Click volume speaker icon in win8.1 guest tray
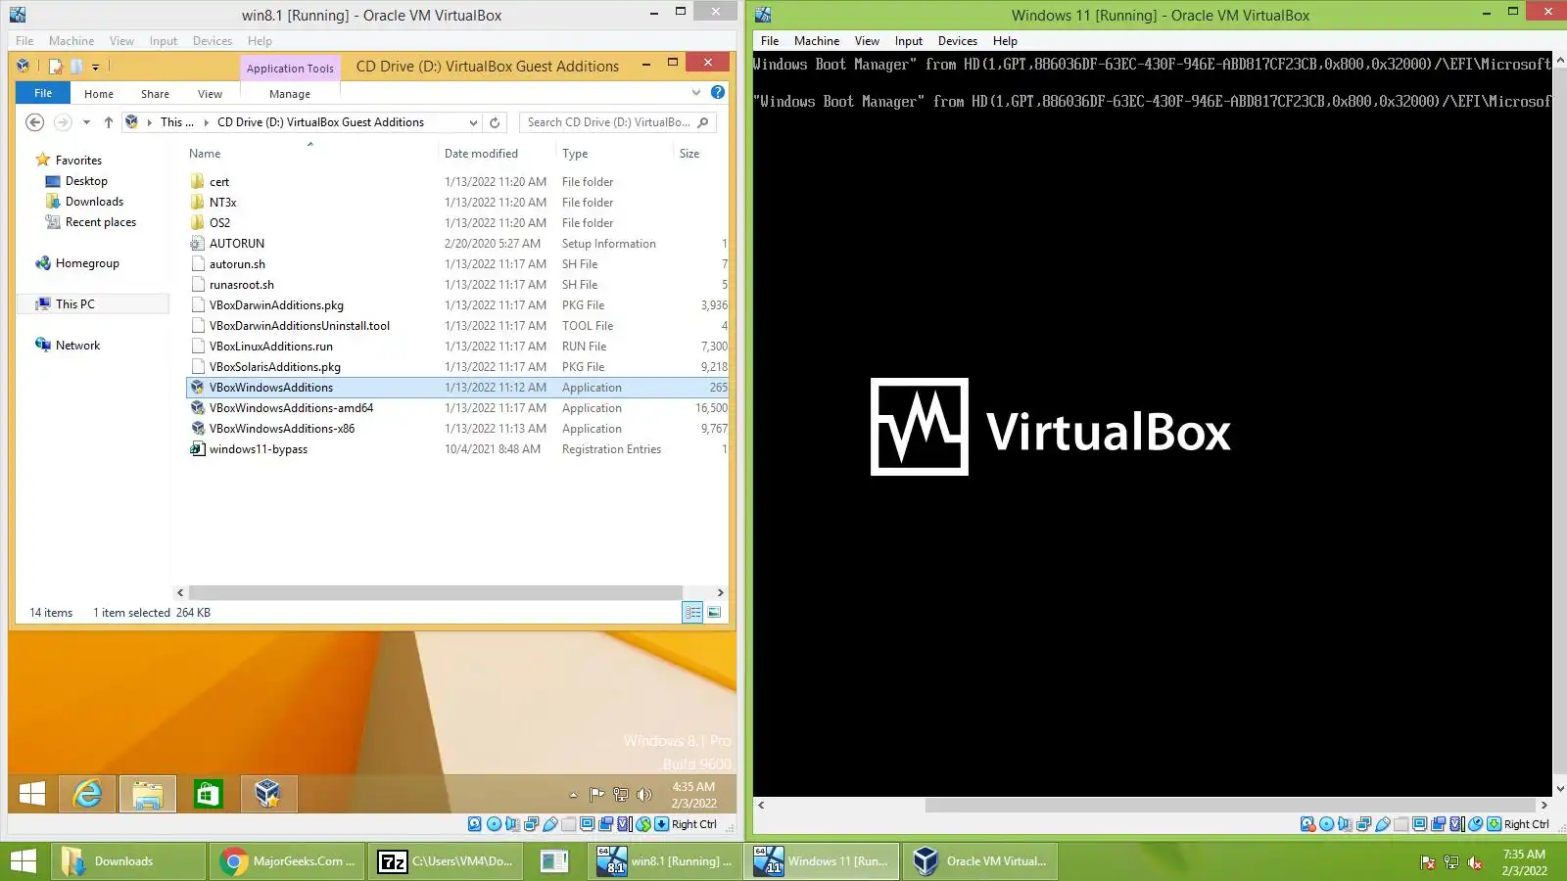The image size is (1567, 881). pyautogui.click(x=643, y=795)
